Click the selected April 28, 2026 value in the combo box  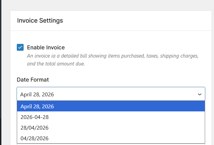coord(37,94)
